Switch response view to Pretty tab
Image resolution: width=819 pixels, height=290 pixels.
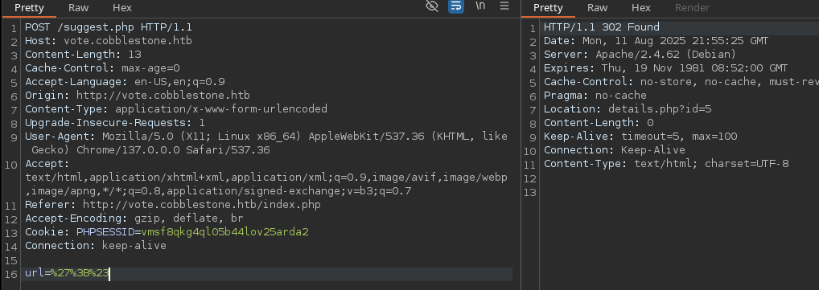tap(548, 8)
